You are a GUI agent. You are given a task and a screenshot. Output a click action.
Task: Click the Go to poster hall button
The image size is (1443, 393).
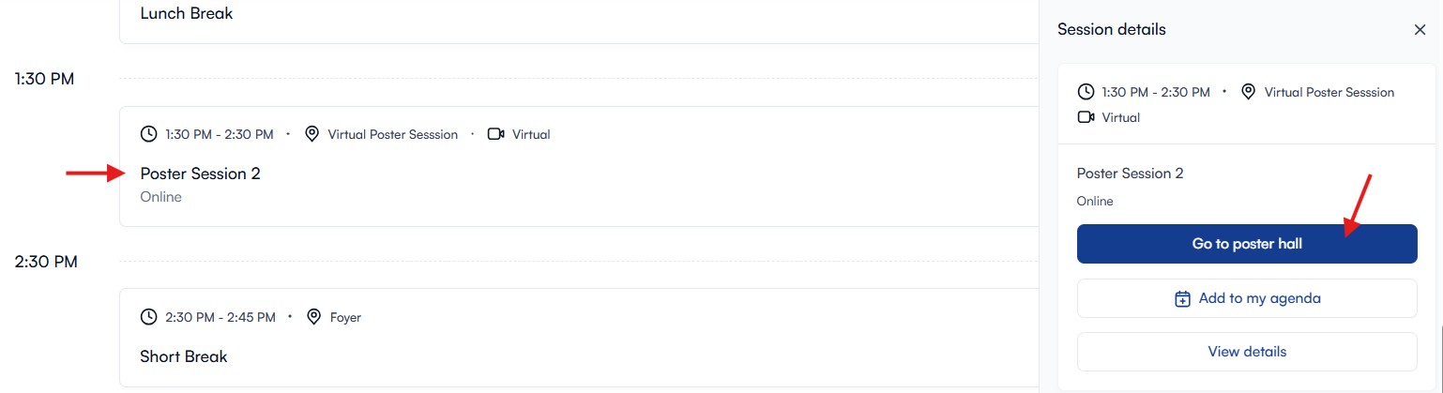pos(1246,244)
